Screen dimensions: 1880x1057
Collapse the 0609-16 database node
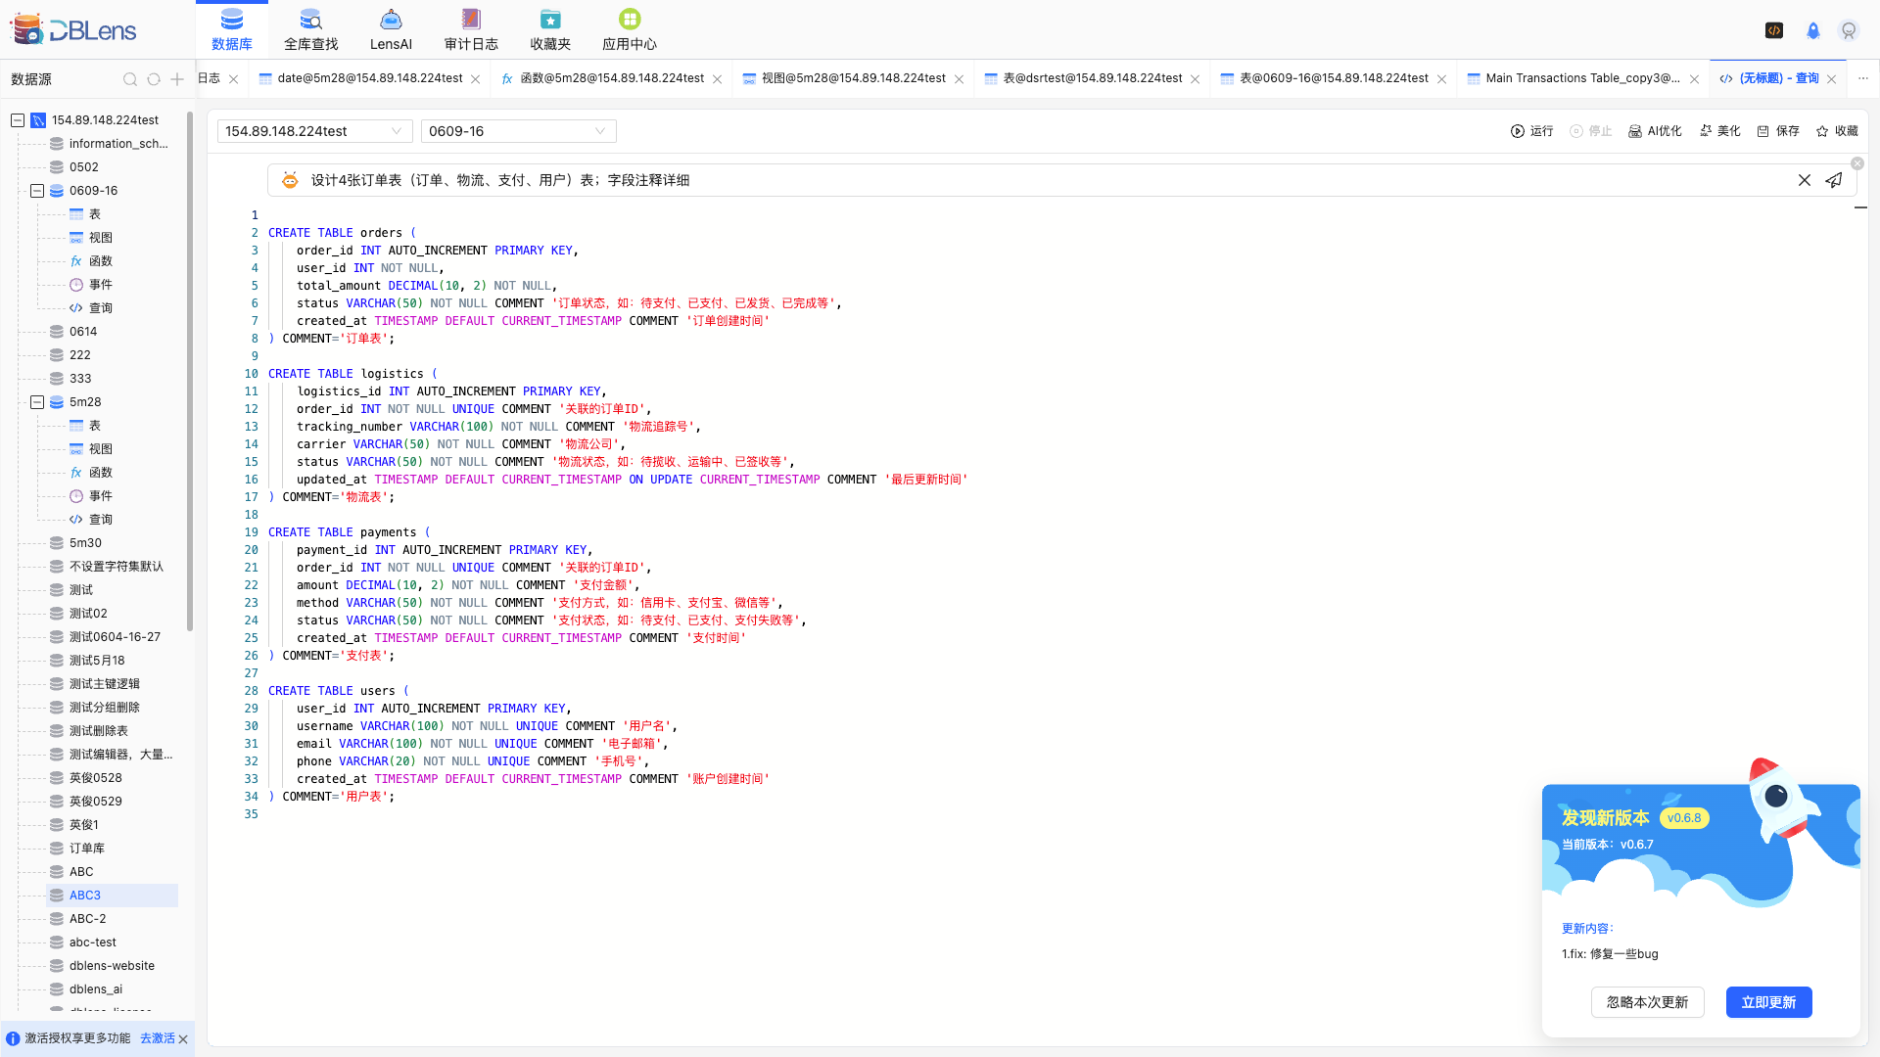(x=37, y=191)
